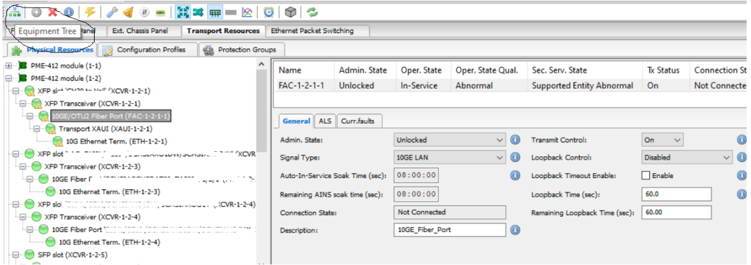
Task: Click info icon beside Loopback Time field
Action: coord(742,194)
